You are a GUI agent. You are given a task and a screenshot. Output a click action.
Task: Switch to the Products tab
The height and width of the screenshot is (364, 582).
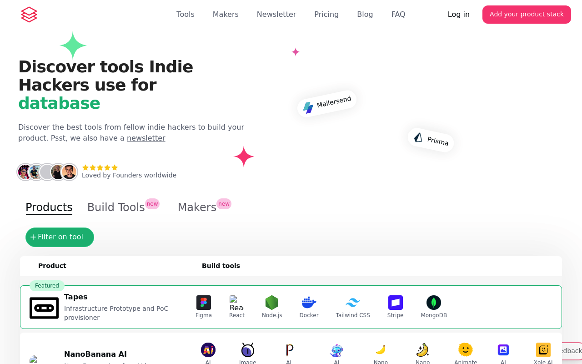coord(49,207)
